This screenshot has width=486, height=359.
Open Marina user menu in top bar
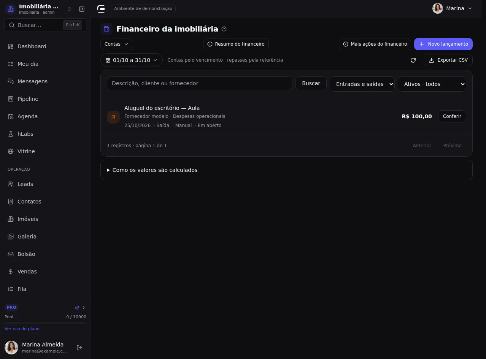point(452,8)
